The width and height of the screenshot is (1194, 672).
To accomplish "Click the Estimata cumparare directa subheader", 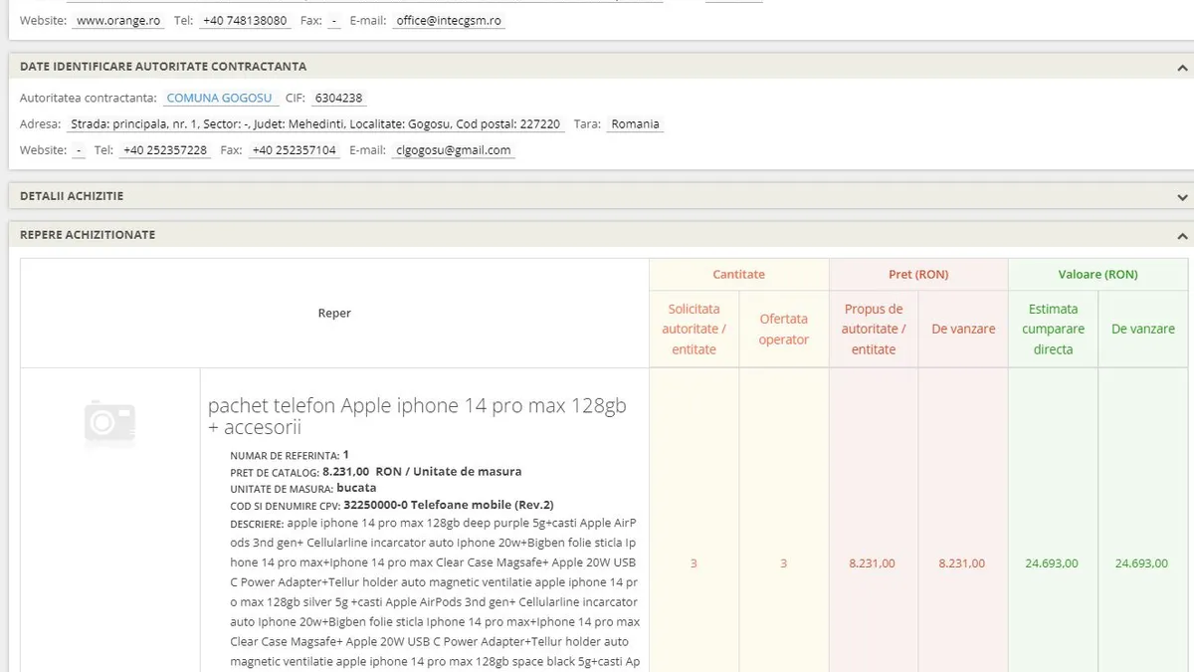I will (1053, 329).
